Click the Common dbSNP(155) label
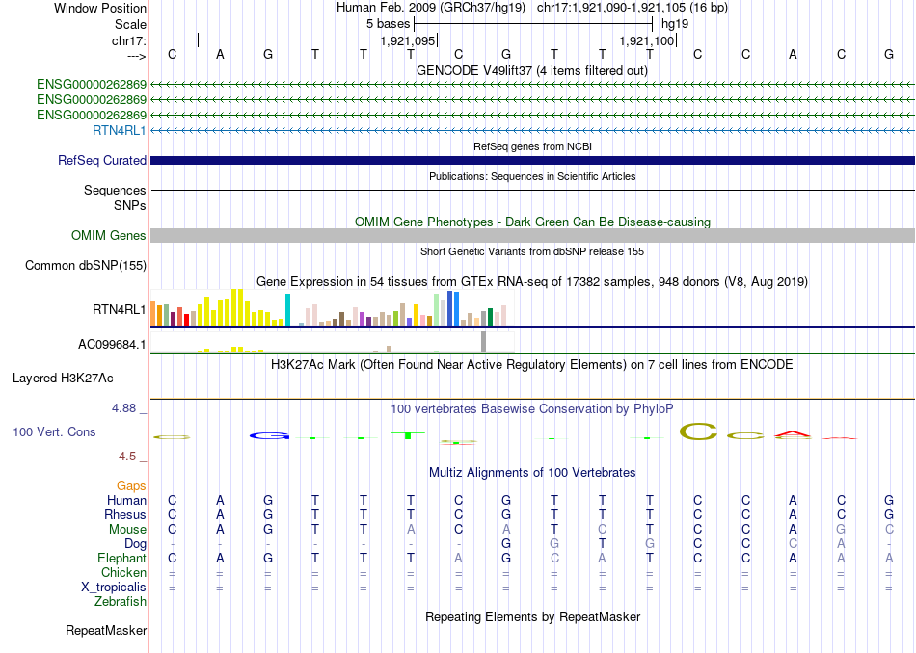 point(85,266)
